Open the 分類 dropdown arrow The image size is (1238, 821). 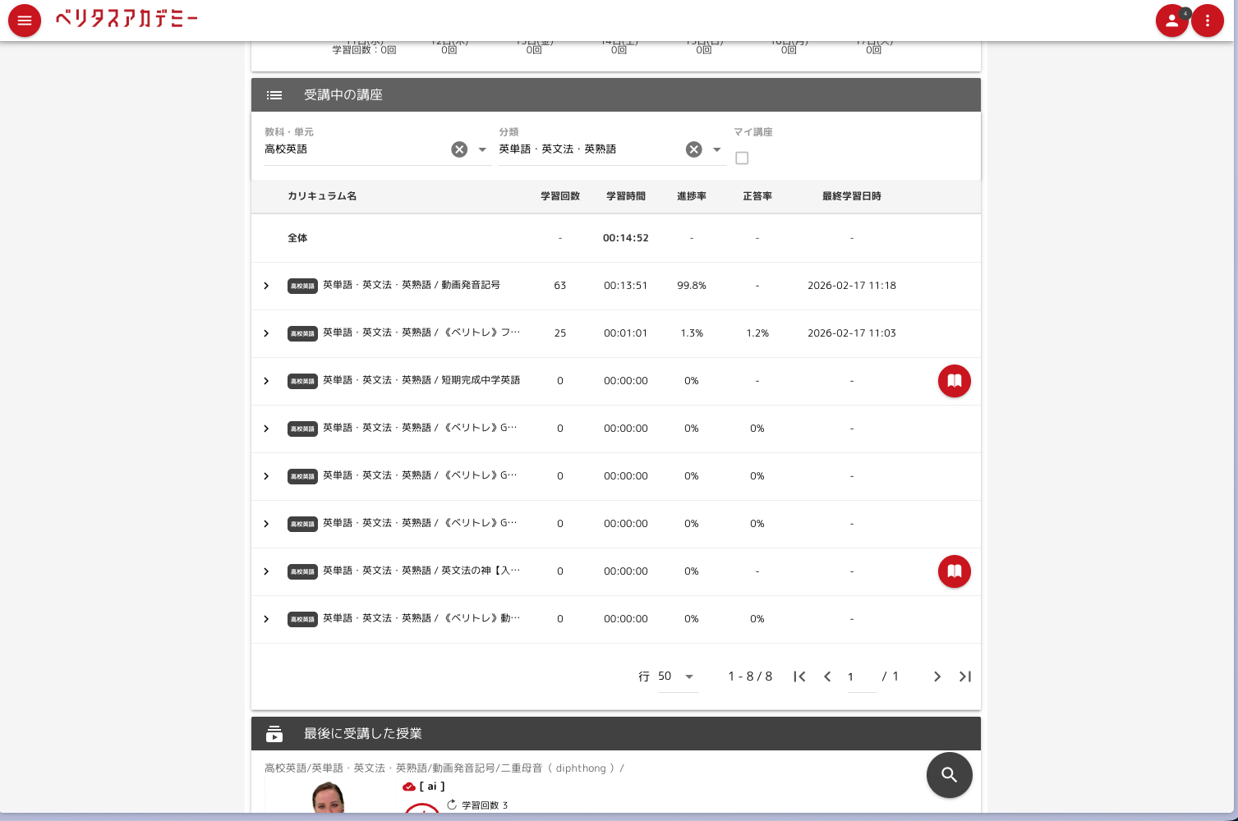[x=717, y=149]
